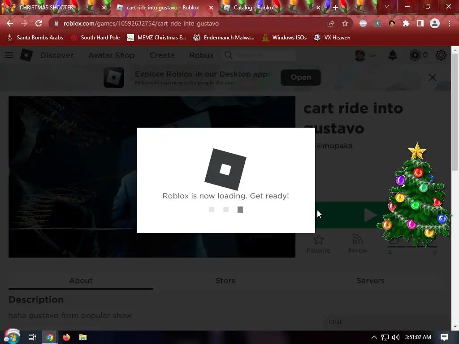
Task: Click the gray S extension icon
Action: click(x=377, y=23)
